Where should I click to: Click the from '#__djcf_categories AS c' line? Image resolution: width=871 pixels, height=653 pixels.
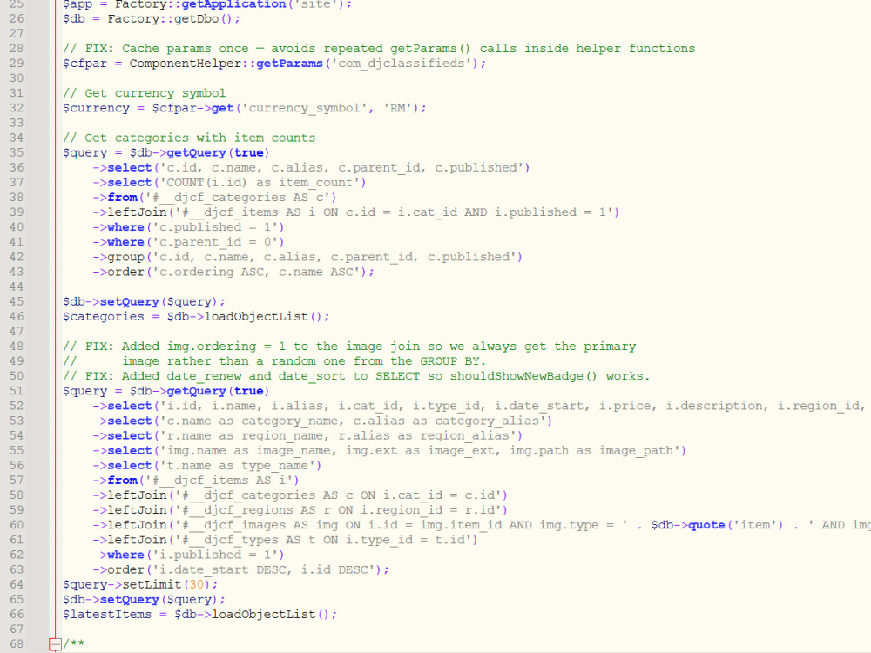pos(214,198)
